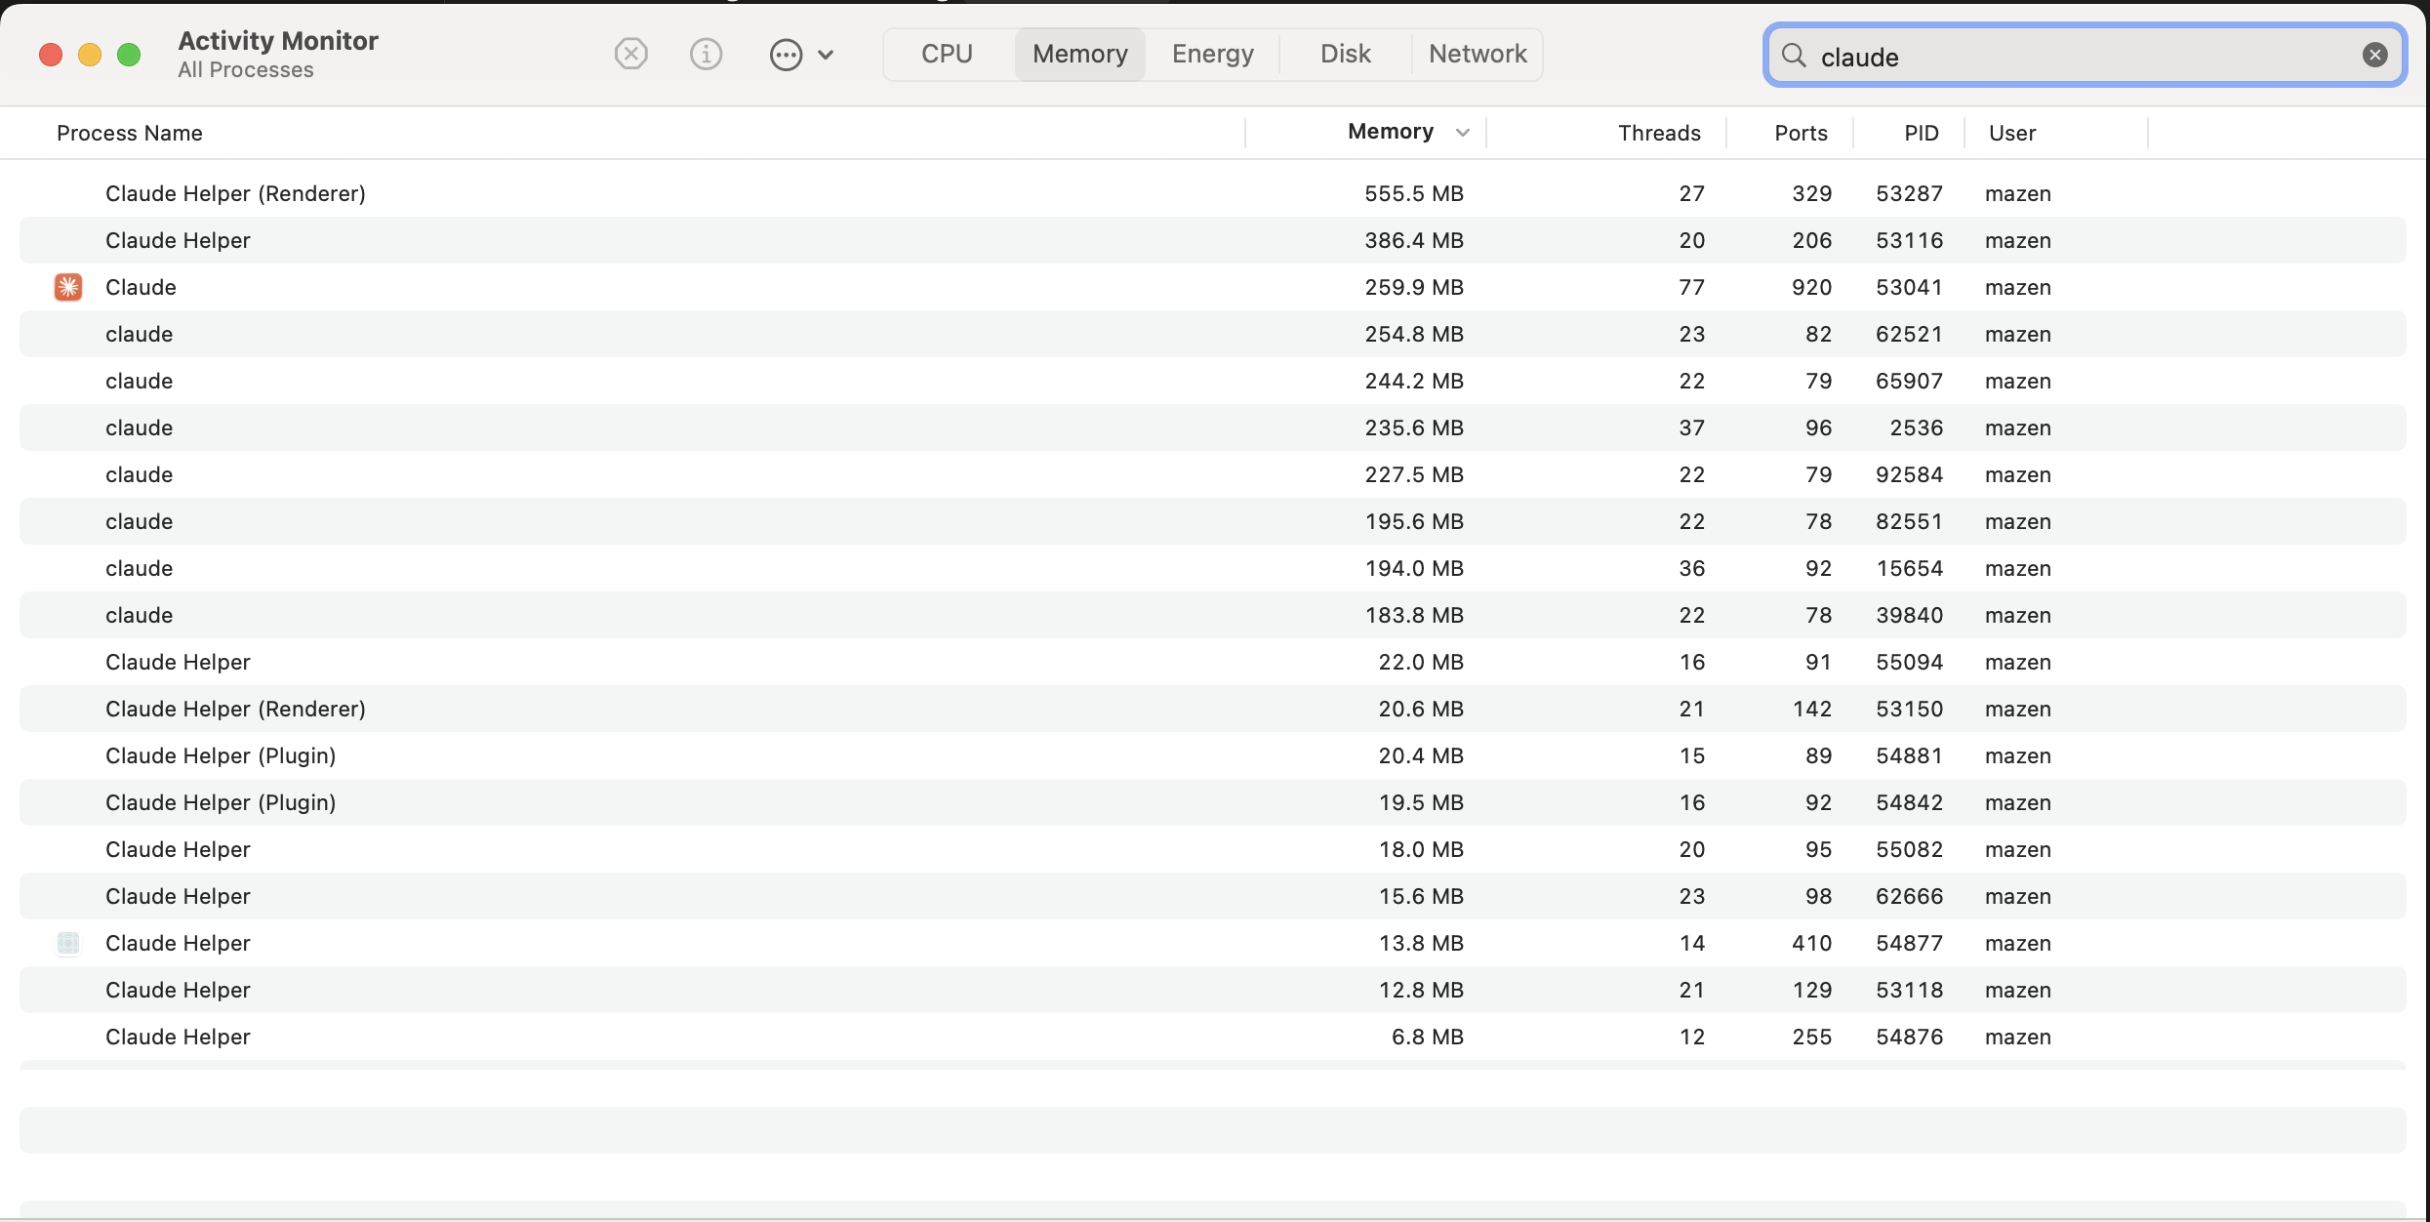This screenshot has height=1222, width=2430.
Task: Click the All Processes subtitle
Action: pyautogui.click(x=246, y=70)
